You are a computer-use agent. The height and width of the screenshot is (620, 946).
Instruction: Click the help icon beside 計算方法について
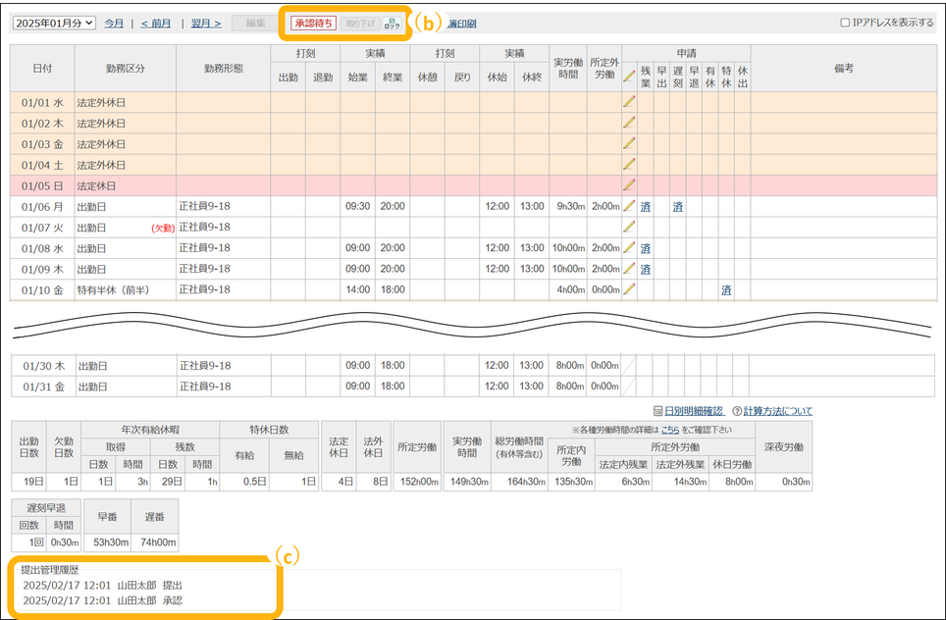[x=736, y=411]
